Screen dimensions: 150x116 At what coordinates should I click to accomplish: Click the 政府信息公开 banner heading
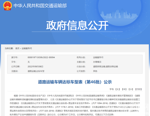coord(77,25)
